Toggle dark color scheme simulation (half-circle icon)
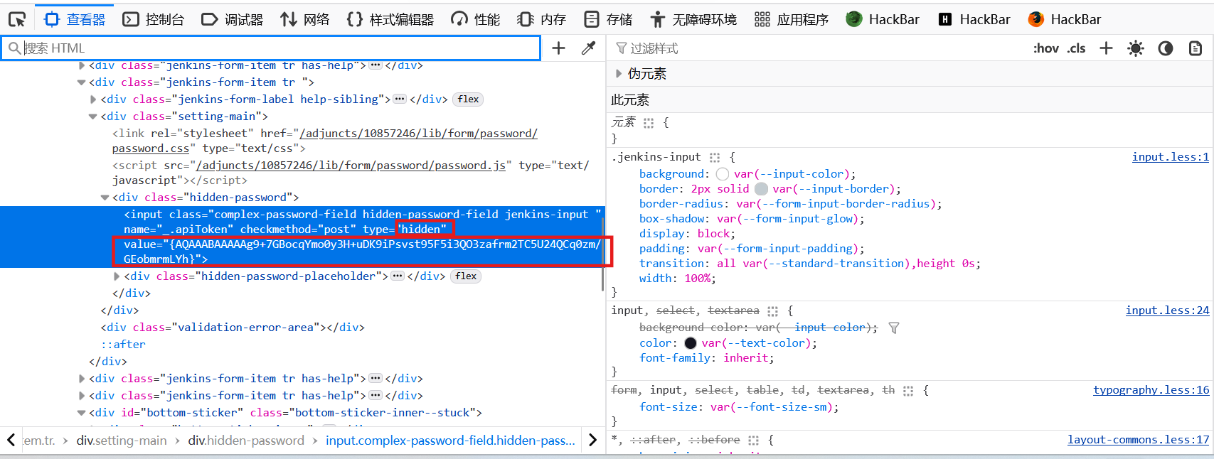Viewport: 1214px width, 459px height. [x=1166, y=48]
